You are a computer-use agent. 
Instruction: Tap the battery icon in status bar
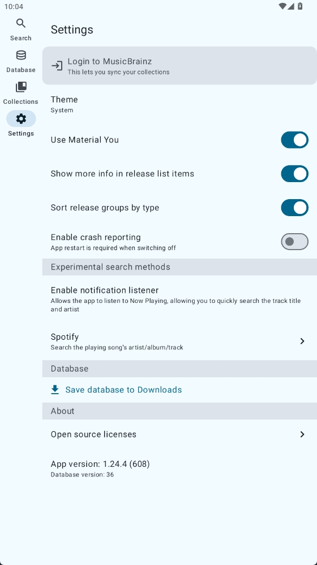(x=300, y=6)
